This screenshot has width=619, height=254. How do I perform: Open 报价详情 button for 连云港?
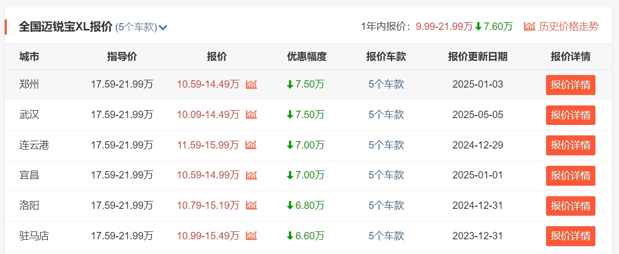click(570, 145)
